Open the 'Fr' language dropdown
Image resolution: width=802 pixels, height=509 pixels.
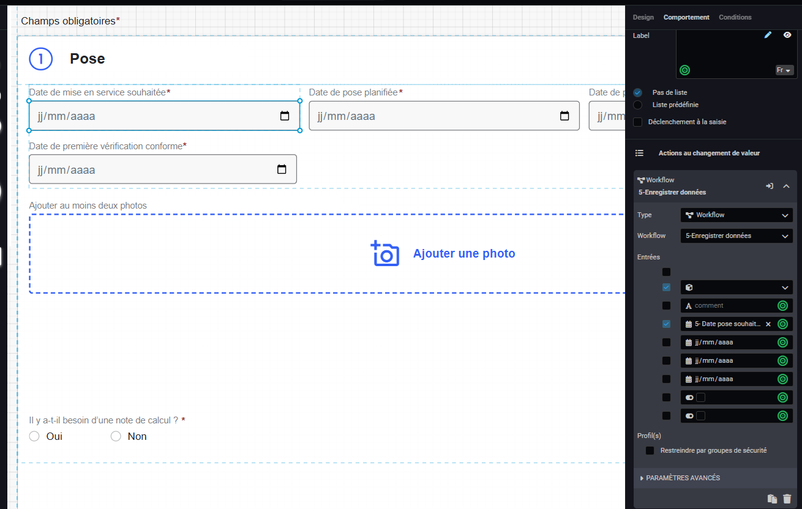[784, 70]
